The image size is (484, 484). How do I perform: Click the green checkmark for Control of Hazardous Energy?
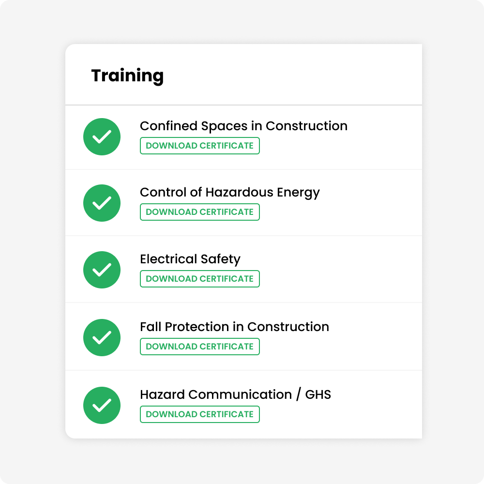click(102, 203)
